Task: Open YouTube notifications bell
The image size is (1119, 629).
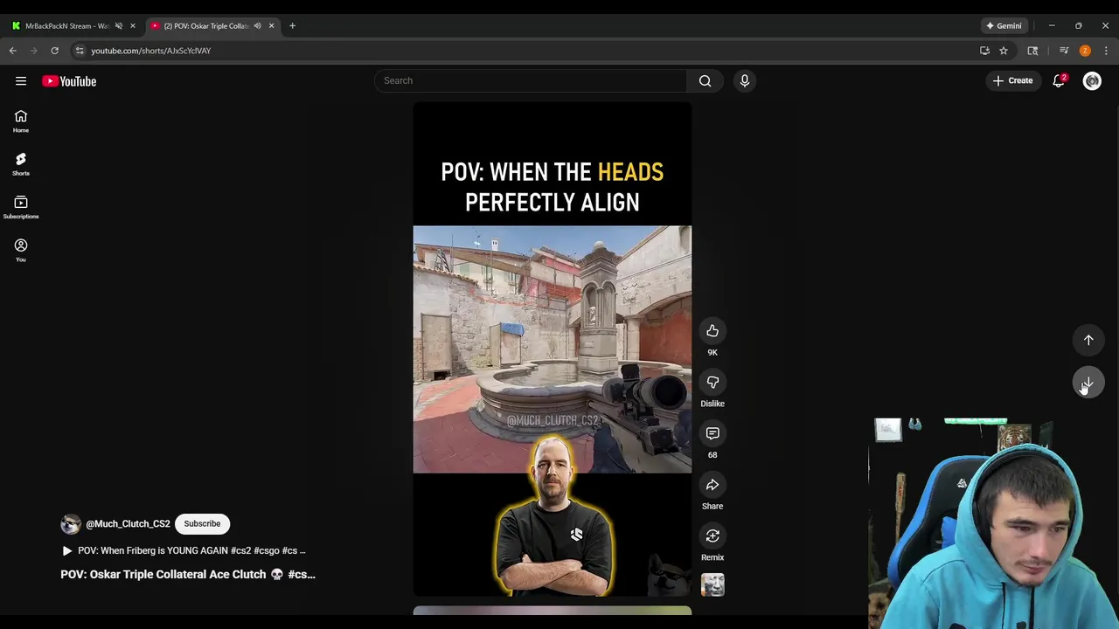Action: pyautogui.click(x=1060, y=81)
